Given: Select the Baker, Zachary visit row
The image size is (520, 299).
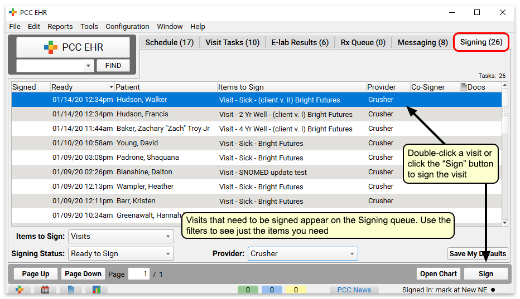Looking at the screenshot, I should (256, 129).
